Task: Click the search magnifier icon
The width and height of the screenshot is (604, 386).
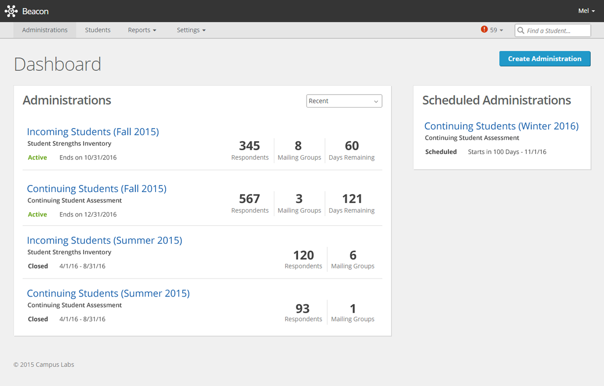Action: [x=521, y=31]
